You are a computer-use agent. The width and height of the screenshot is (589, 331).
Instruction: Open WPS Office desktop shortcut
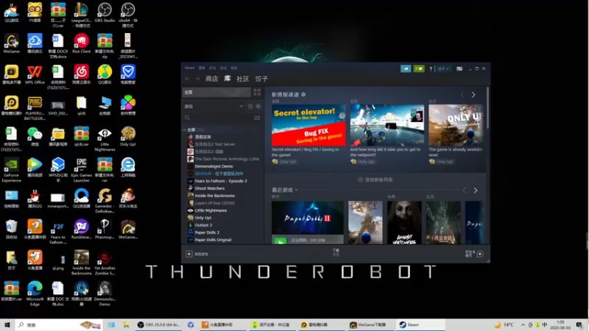(35, 75)
